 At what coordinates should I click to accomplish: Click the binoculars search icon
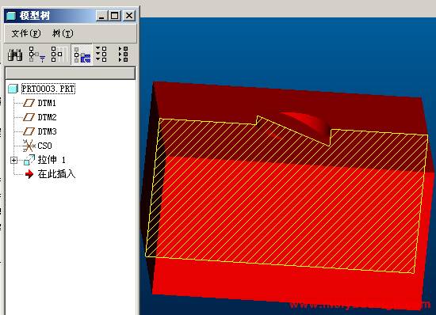coord(15,55)
